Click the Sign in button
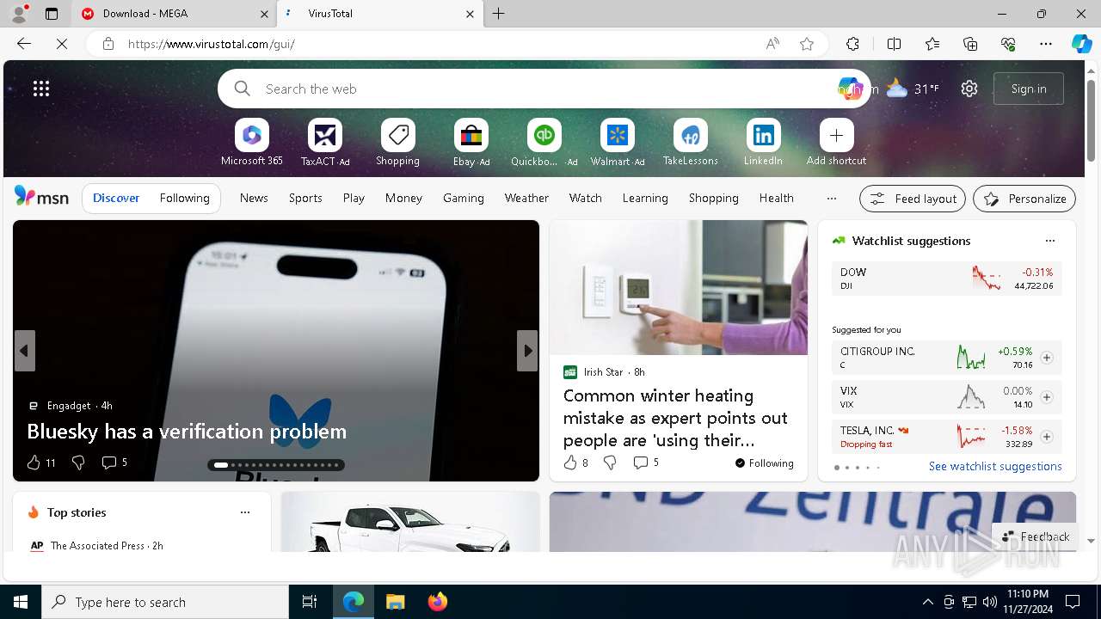 tap(1029, 89)
